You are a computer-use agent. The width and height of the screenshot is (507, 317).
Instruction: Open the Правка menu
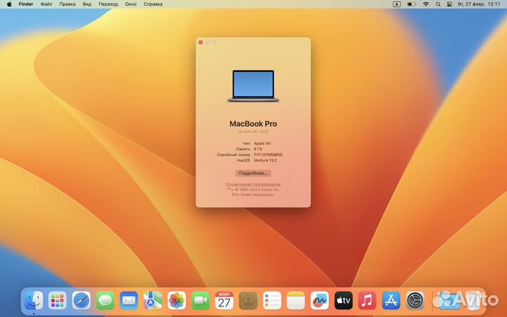pyautogui.click(x=68, y=4)
